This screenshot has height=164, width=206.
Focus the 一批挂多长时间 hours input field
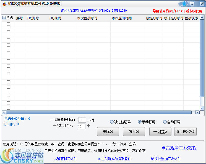[x=82, y=120]
